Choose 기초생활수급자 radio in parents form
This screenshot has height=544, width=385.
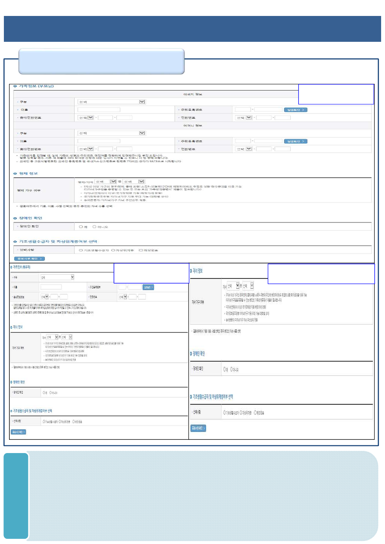coord(81,250)
